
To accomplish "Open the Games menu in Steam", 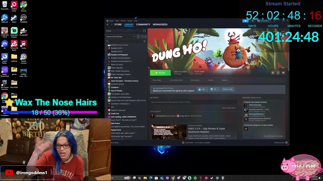I will (x=130, y=21).
